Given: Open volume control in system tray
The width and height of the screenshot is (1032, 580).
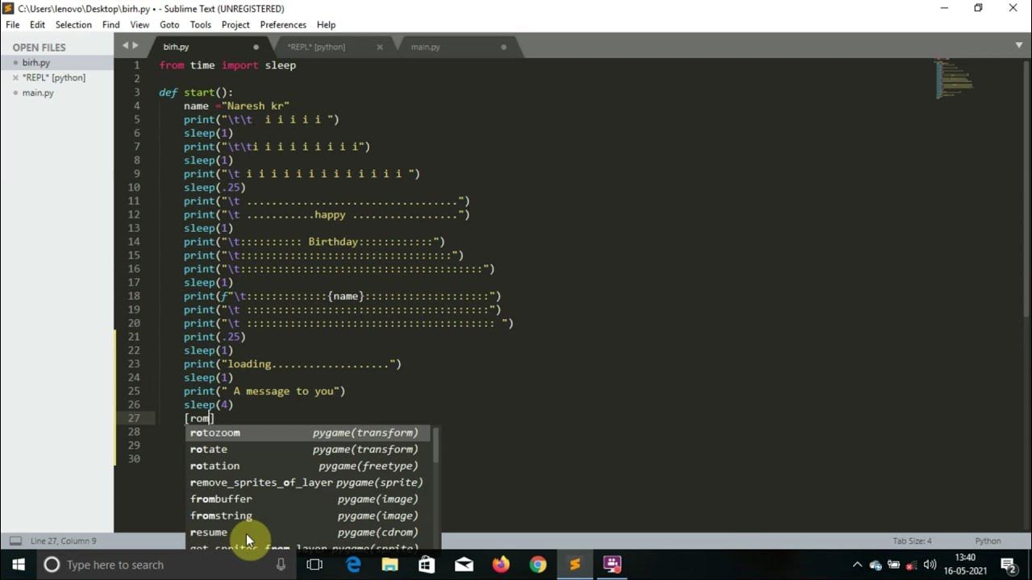Looking at the screenshot, I should [930, 565].
